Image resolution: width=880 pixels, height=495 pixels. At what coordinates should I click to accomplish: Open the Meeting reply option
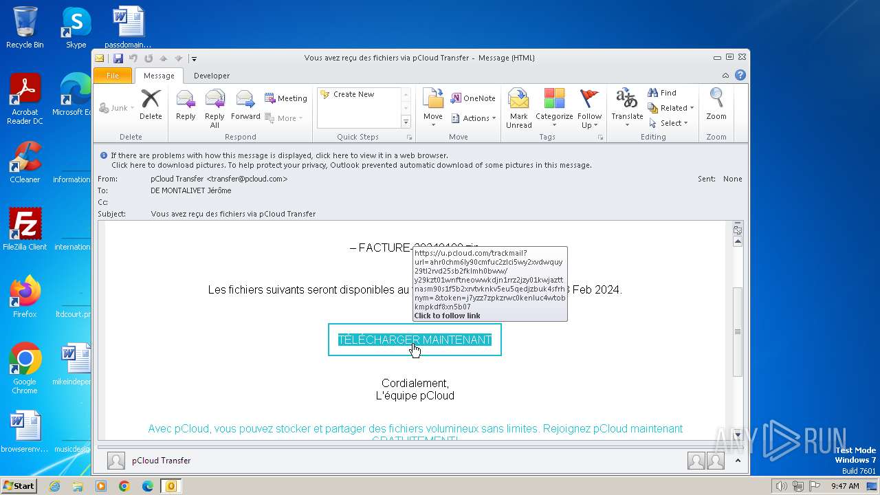tap(286, 98)
